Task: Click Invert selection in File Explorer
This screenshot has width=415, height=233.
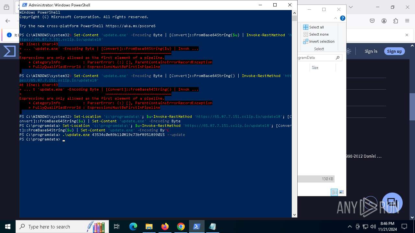Action: [x=319, y=41]
